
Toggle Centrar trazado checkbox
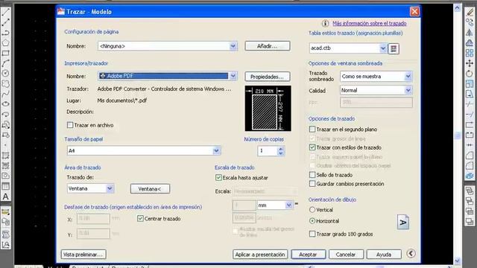(140, 218)
